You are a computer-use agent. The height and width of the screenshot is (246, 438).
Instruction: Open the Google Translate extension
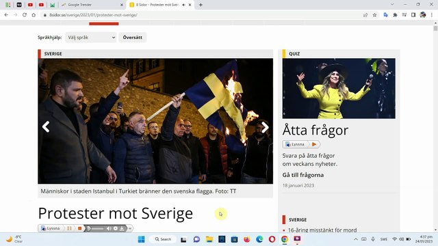386,15
